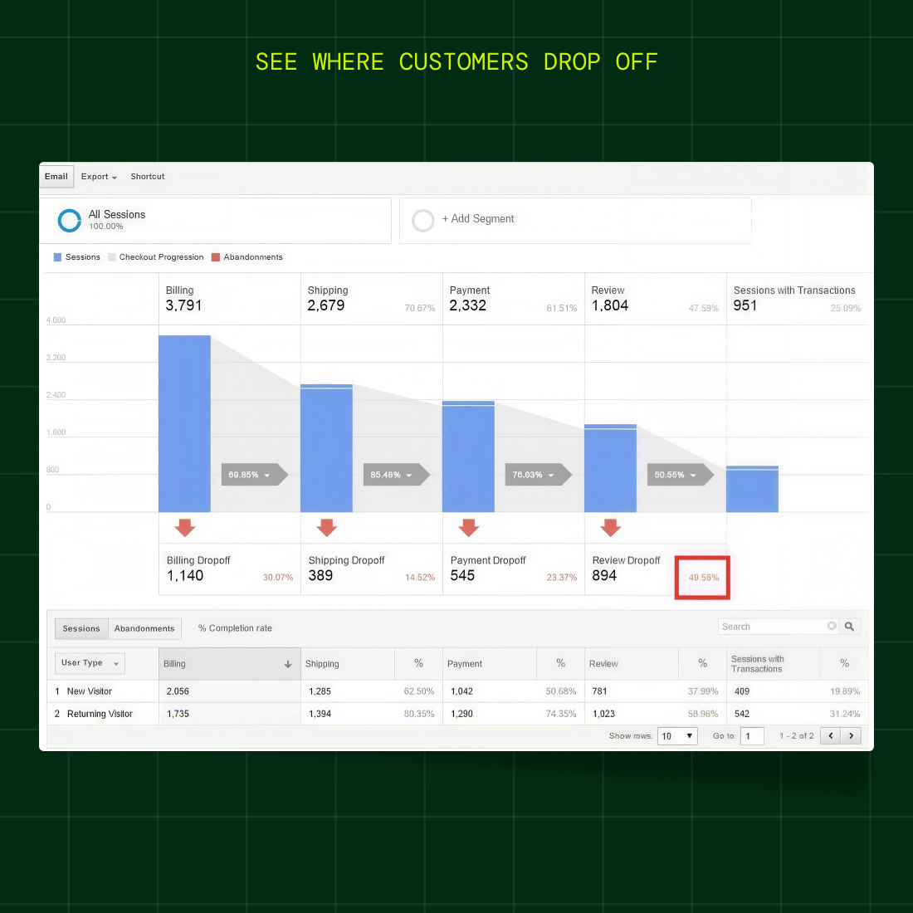Click the Review Dropoff 894 value
Image resolution: width=913 pixels, height=913 pixels.
point(604,575)
